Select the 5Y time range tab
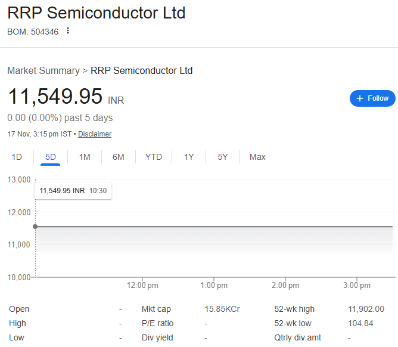This screenshot has height=347, width=398. coord(223,157)
